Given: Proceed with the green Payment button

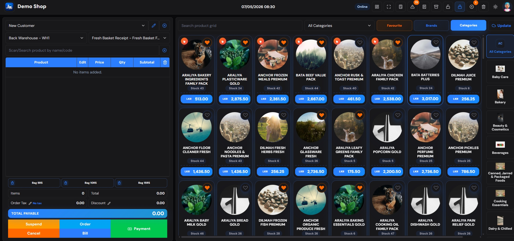Looking at the screenshot, I should [x=139, y=229].
